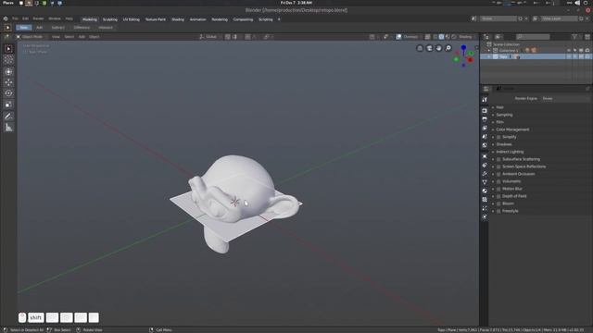Click the Scene name field

[x=498, y=18]
